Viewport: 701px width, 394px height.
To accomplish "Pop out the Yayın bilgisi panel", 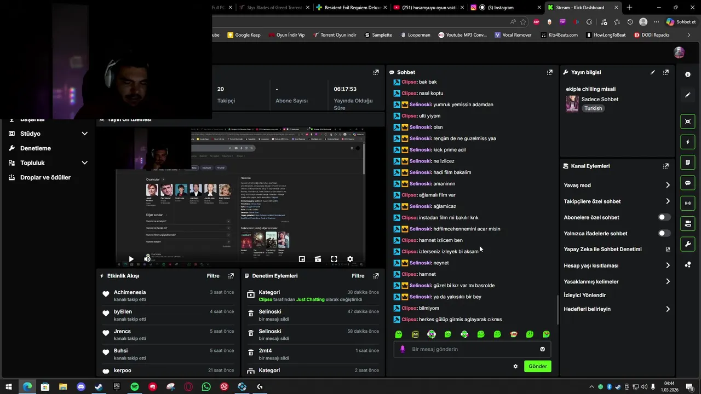I will tap(666, 72).
